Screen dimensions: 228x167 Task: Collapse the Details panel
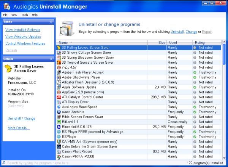click(51, 59)
